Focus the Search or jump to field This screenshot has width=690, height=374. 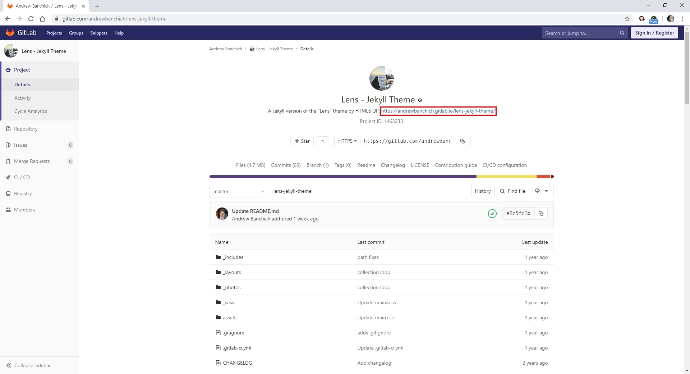(579, 33)
